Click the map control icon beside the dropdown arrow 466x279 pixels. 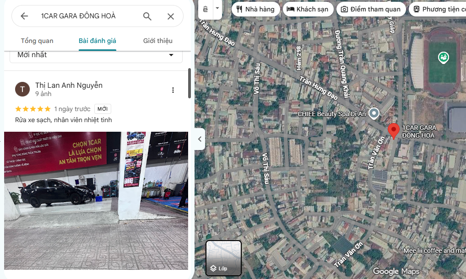pos(206,9)
